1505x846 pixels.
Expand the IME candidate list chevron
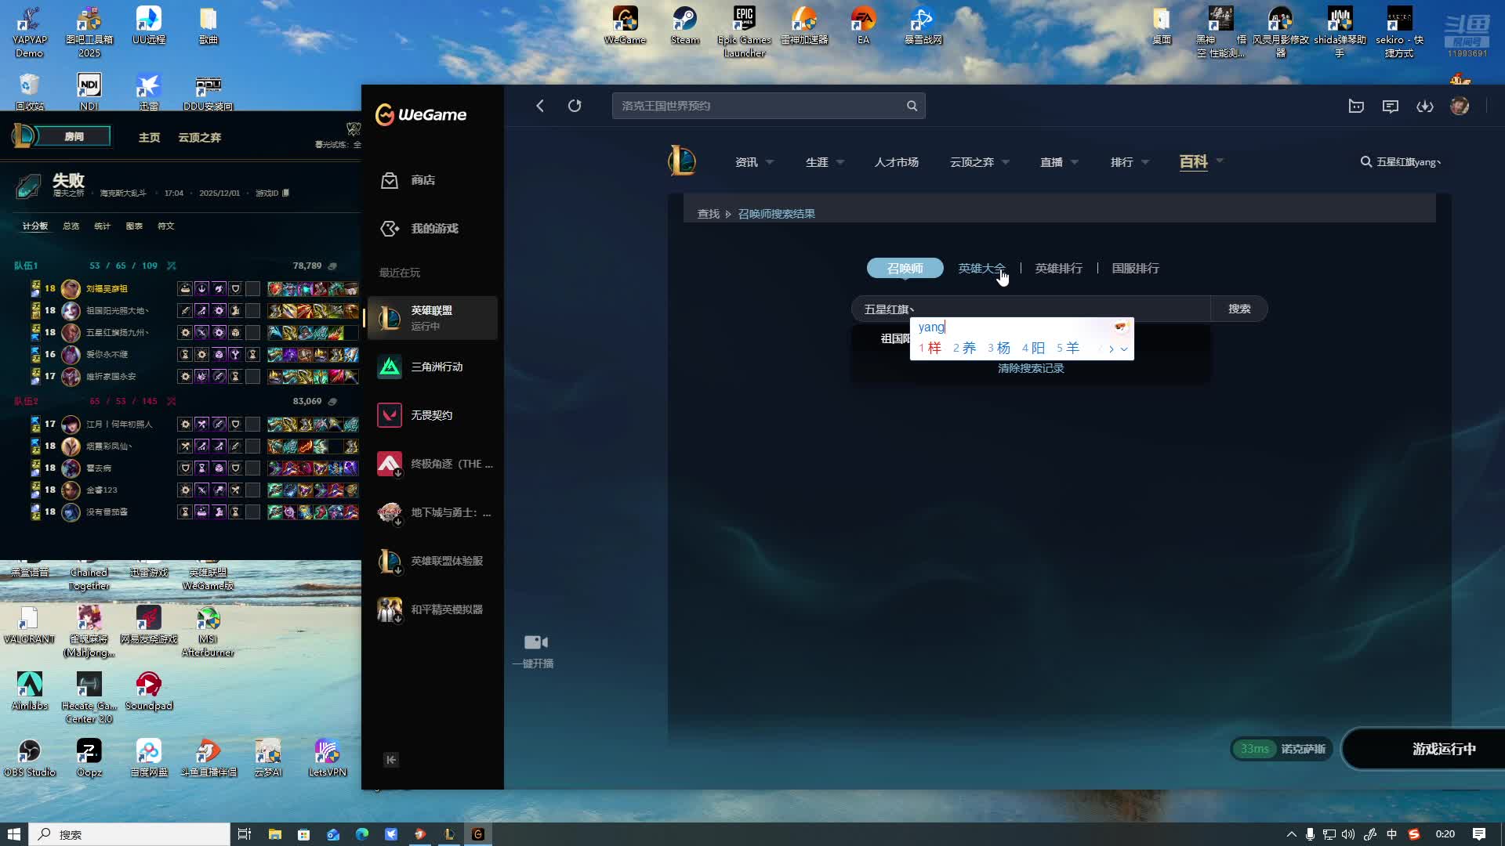(x=1124, y=349)
